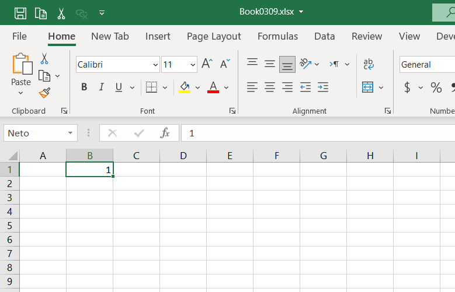Screen dimensions: 455x292
Task: Expand the Fill Color palette arrow
Action: tap(197, 87)
